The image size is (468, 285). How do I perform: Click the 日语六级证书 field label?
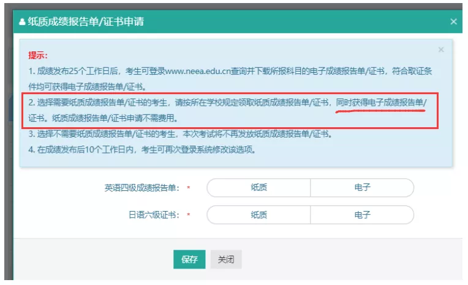(151, 215)
